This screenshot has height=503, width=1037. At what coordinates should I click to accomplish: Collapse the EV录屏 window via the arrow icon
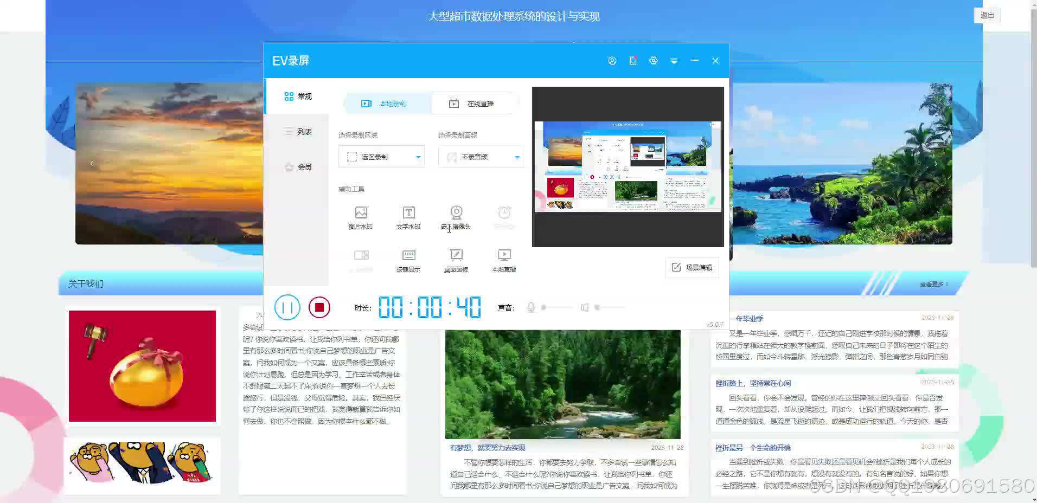click(674, 60)
